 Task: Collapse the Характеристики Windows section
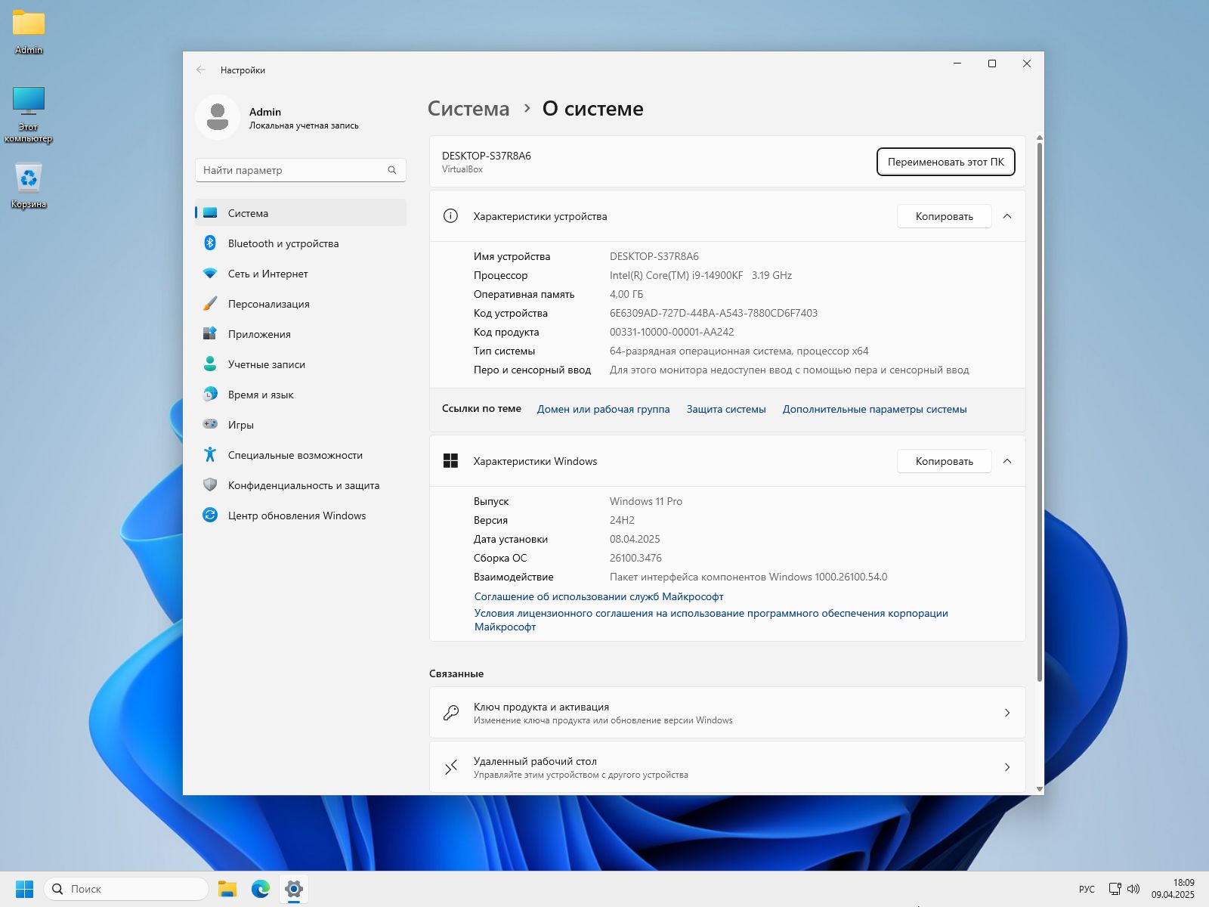[x=1007, y=461]
